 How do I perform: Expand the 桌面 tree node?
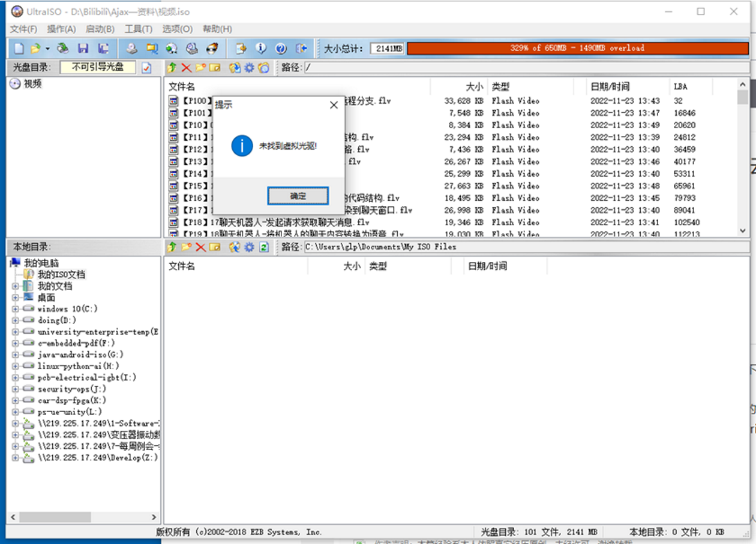tap(16, 298)
